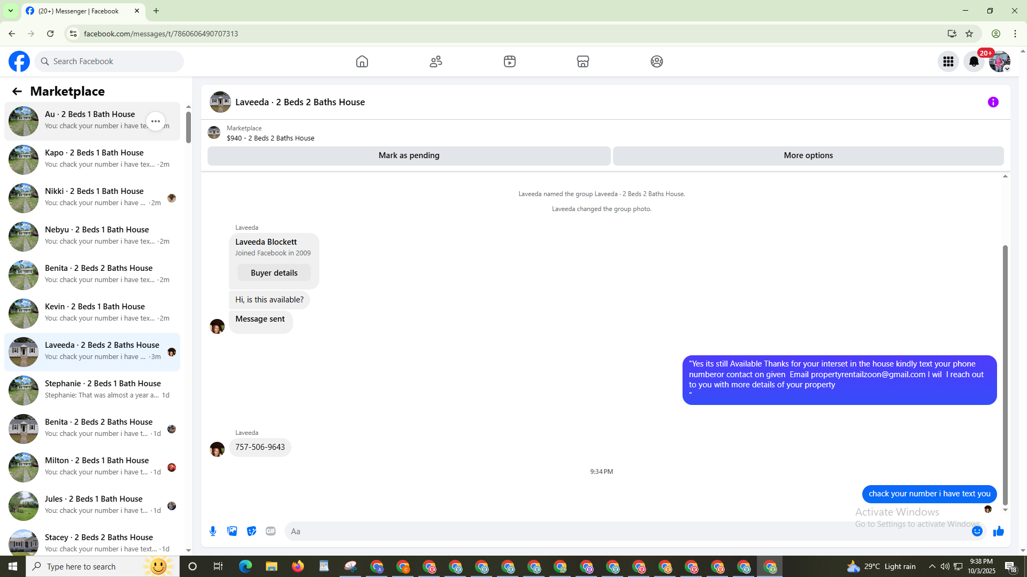The image size is (1027, 577).
Task: Open Buyer details for Laveeda Blockett
Action: click(x=274, y=273)
